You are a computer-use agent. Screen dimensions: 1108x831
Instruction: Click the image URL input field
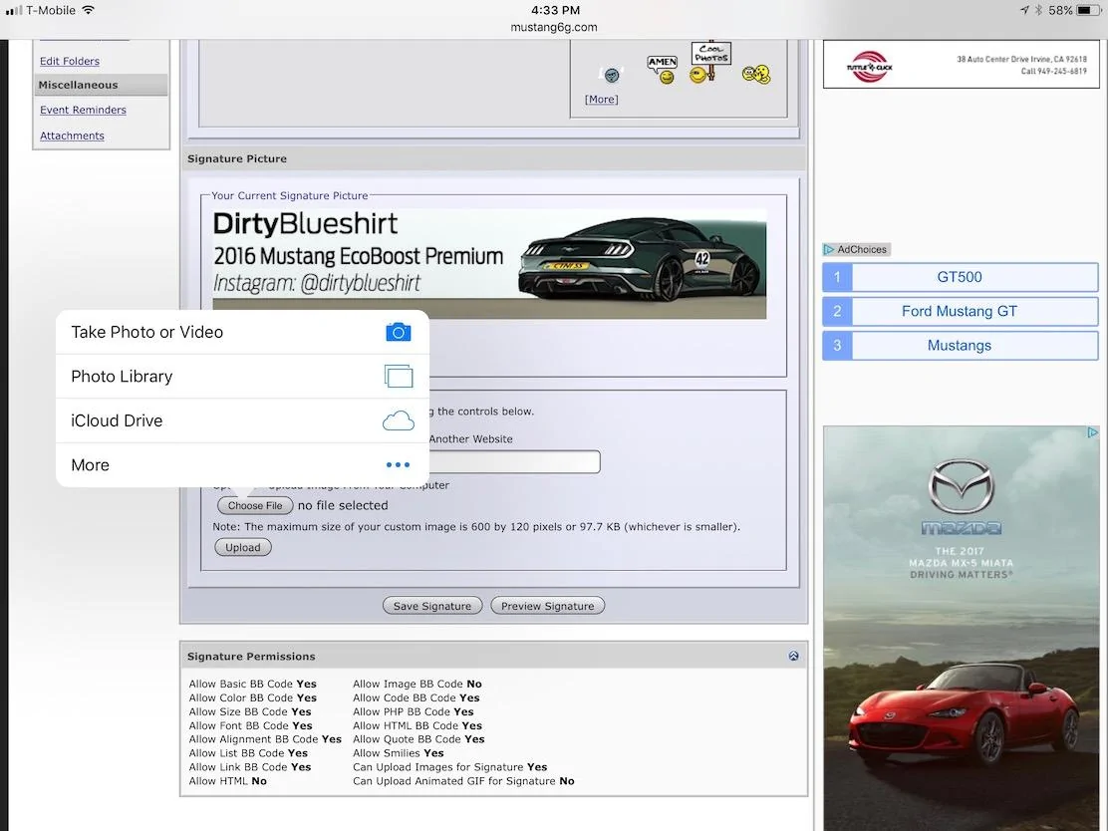coord(514,462)
